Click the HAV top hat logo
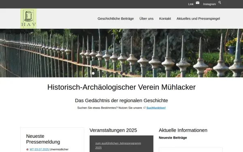This screenshot has height=152, width=243. [x=28, y=19]
